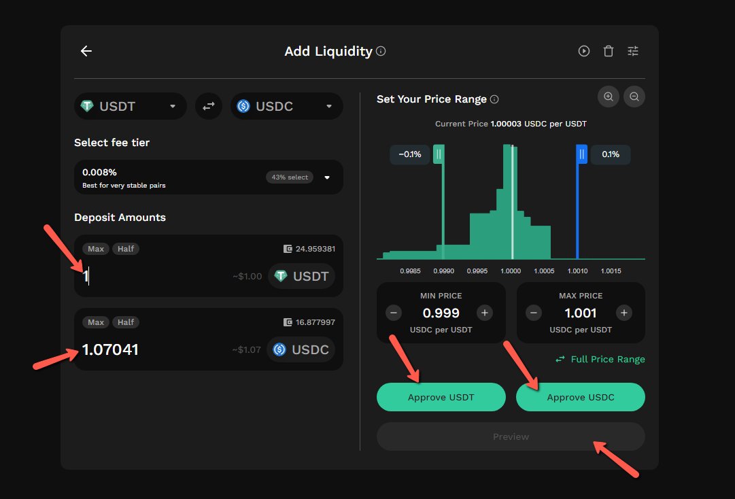
Task: Select Full Price Range link
Action: (600, 360)
